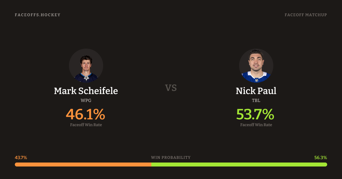Viewport: 342px width, 179px height.
Task: Click Faceoff Win Rate label under 46.1%
Action: tap(86, 125)
